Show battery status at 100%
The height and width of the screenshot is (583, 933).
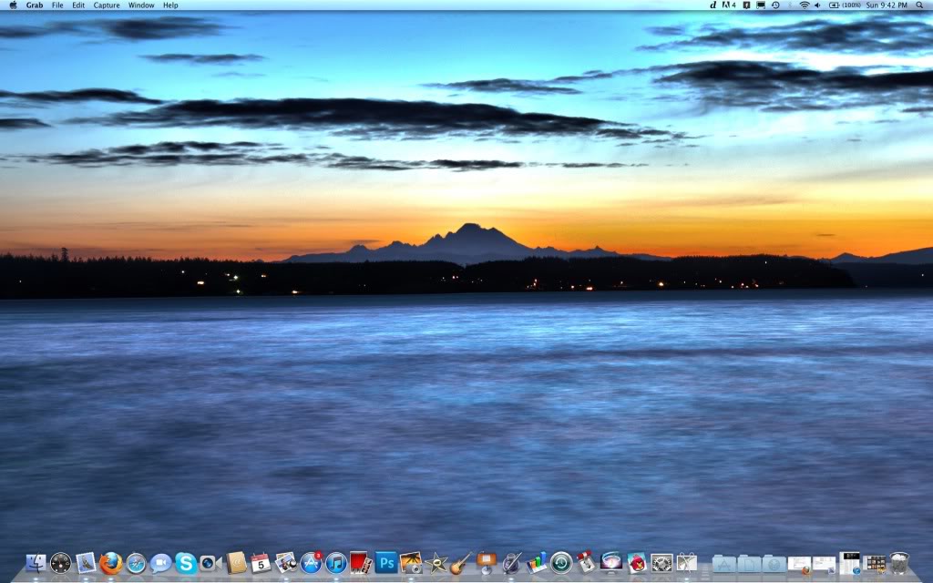pyautogui.click(x=845, y=5)
